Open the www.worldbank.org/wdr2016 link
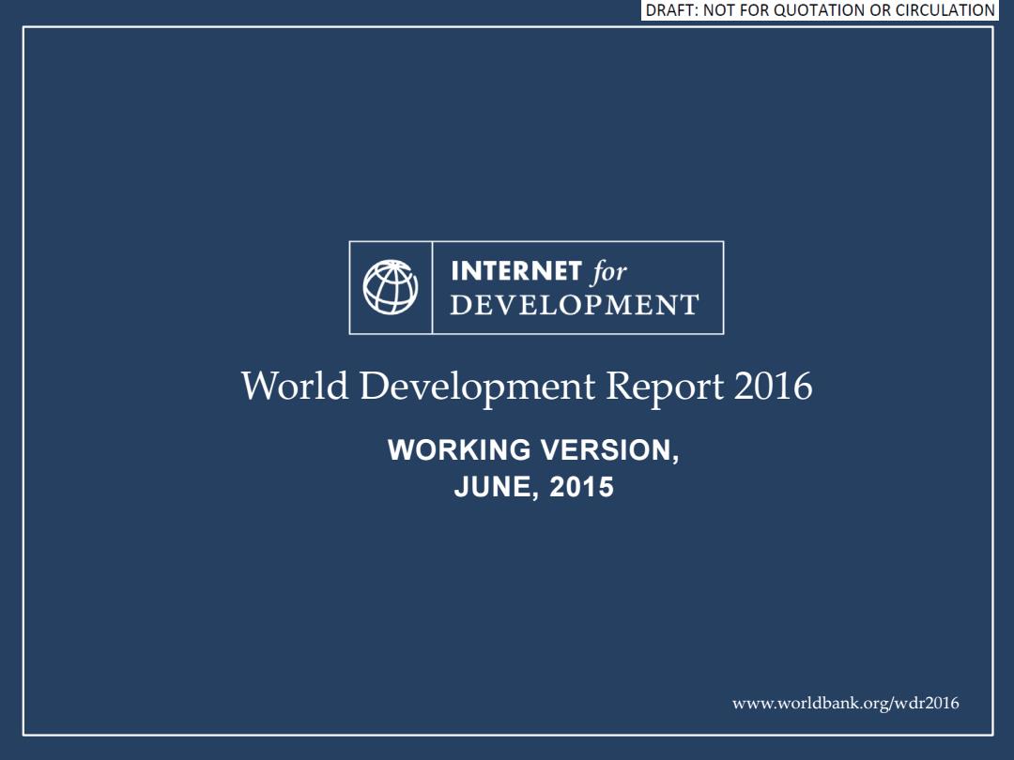The height and width of the screenshot is (760, 1014). click(845, 703)
